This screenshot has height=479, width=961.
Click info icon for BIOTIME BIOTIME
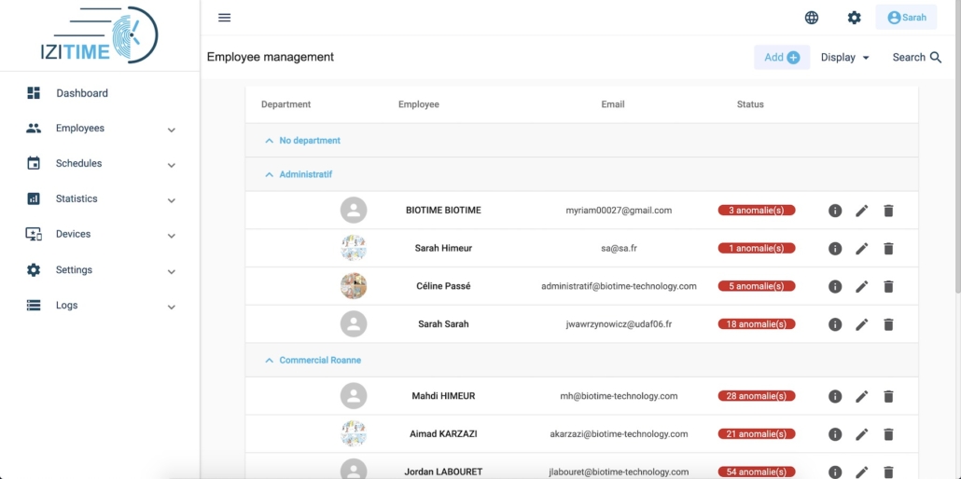click(x=835, y=211)
